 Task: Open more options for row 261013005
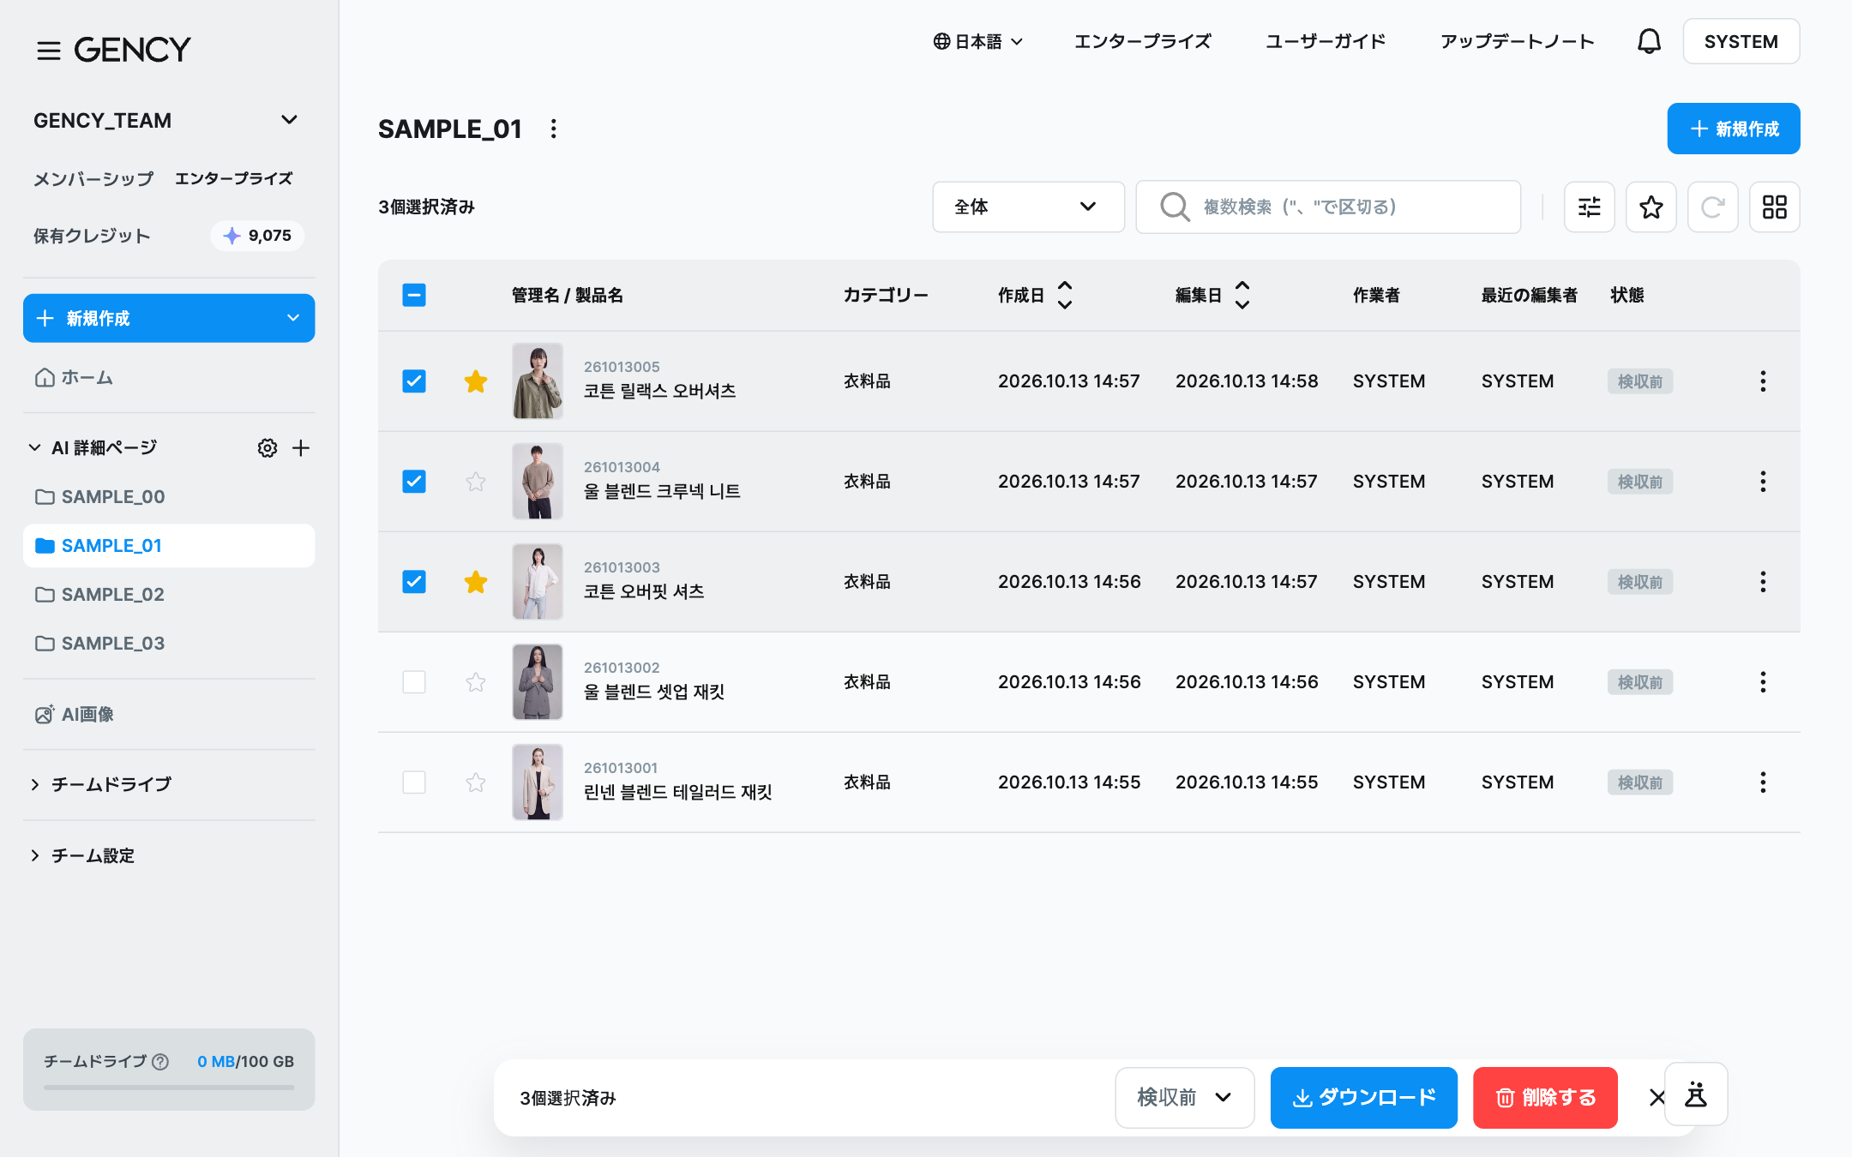pos(1763,381)
